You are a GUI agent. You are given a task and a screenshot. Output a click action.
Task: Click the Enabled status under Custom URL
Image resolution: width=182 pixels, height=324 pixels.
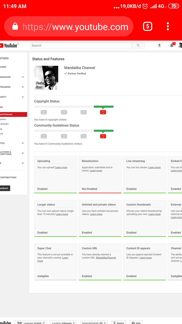click(x=87, y=276)
